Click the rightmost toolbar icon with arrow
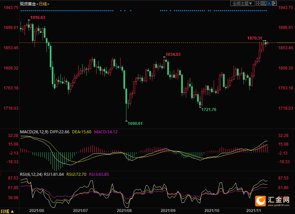The image size is (295, 214). pyautogui.click(x=274, y=4)
